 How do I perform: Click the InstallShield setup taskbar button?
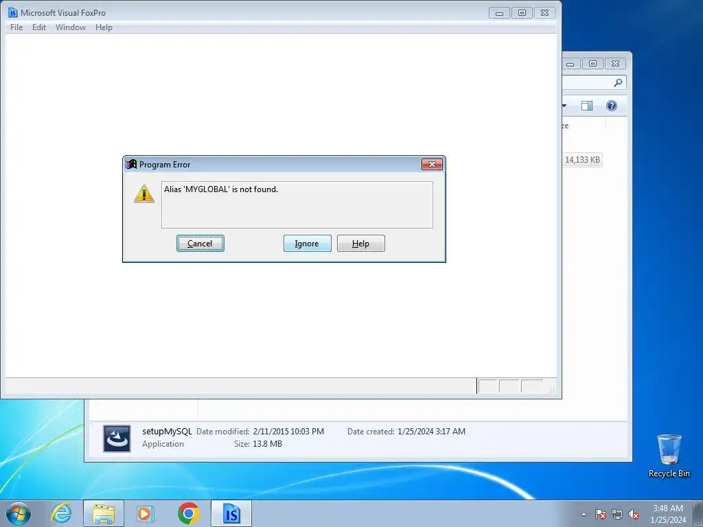pos(231,513)
